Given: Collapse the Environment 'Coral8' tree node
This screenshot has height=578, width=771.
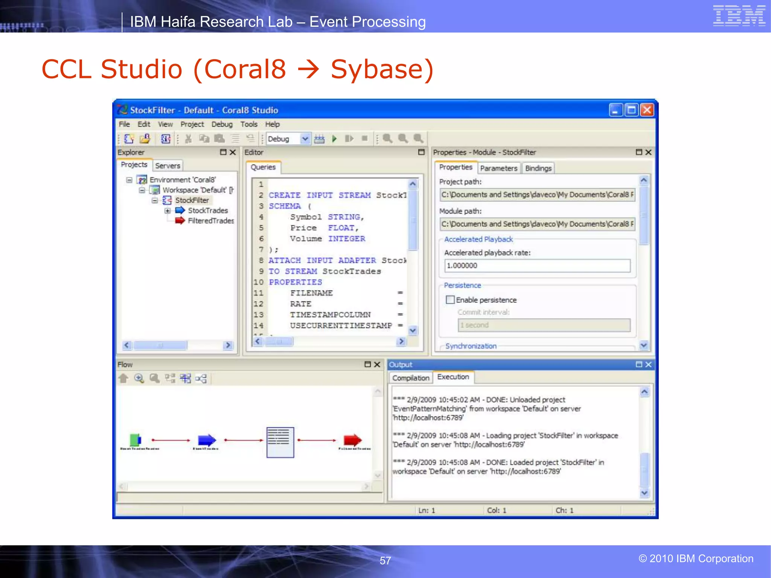Looking at the screenshot, I should [x=129, y=180].
